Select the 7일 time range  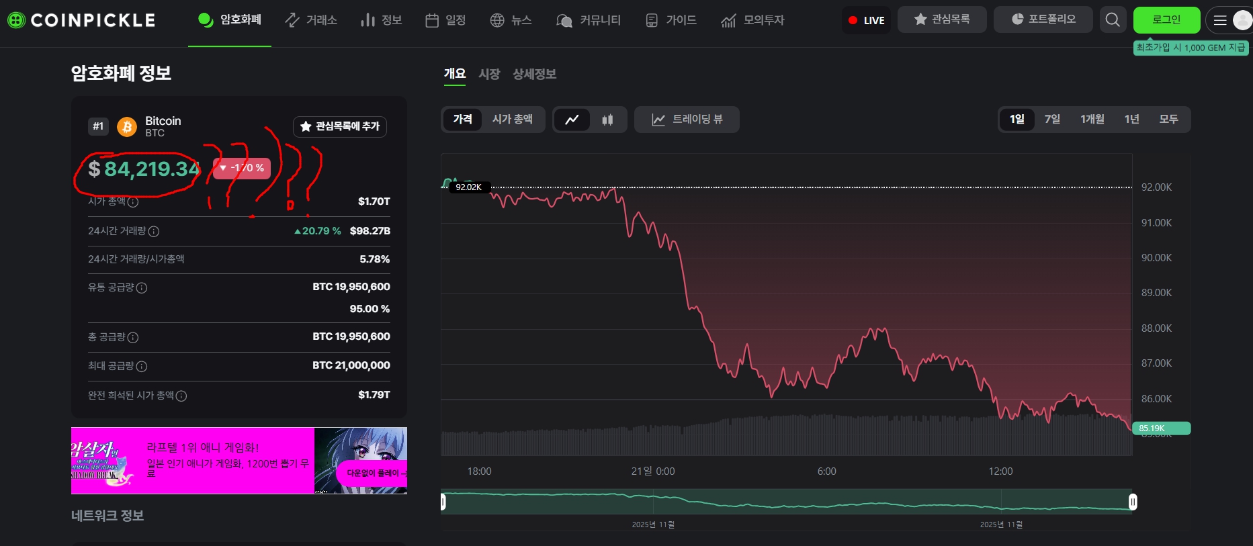pyautogui.click(x=1052, y=120)
